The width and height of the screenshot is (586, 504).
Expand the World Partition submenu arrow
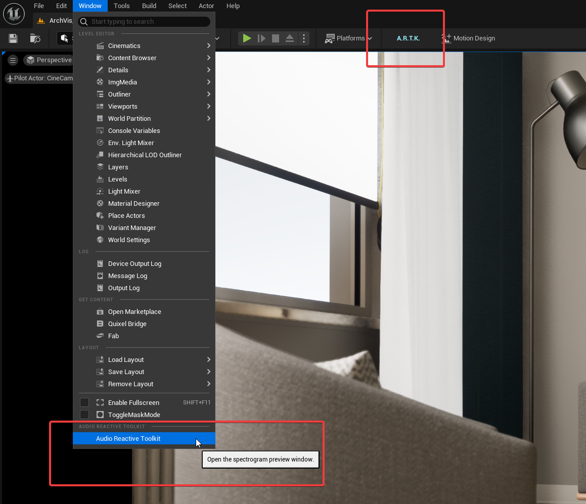click(208, 118)
